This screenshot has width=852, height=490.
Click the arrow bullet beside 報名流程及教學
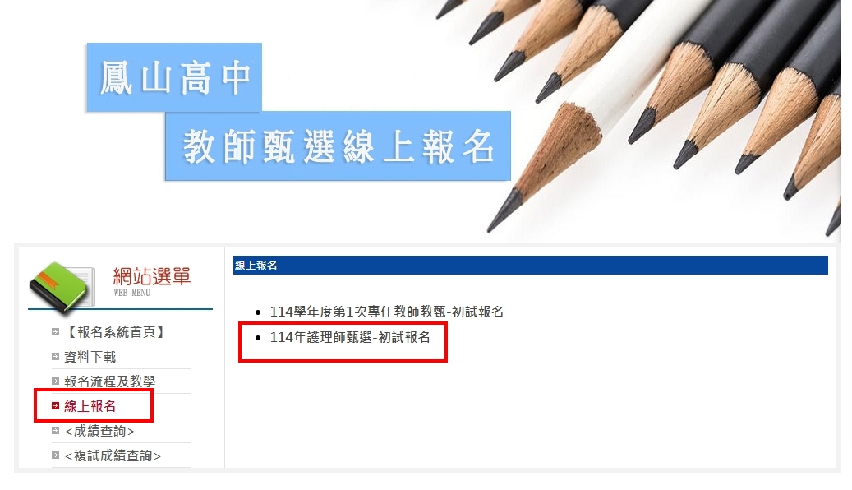[x=55, y=381]
